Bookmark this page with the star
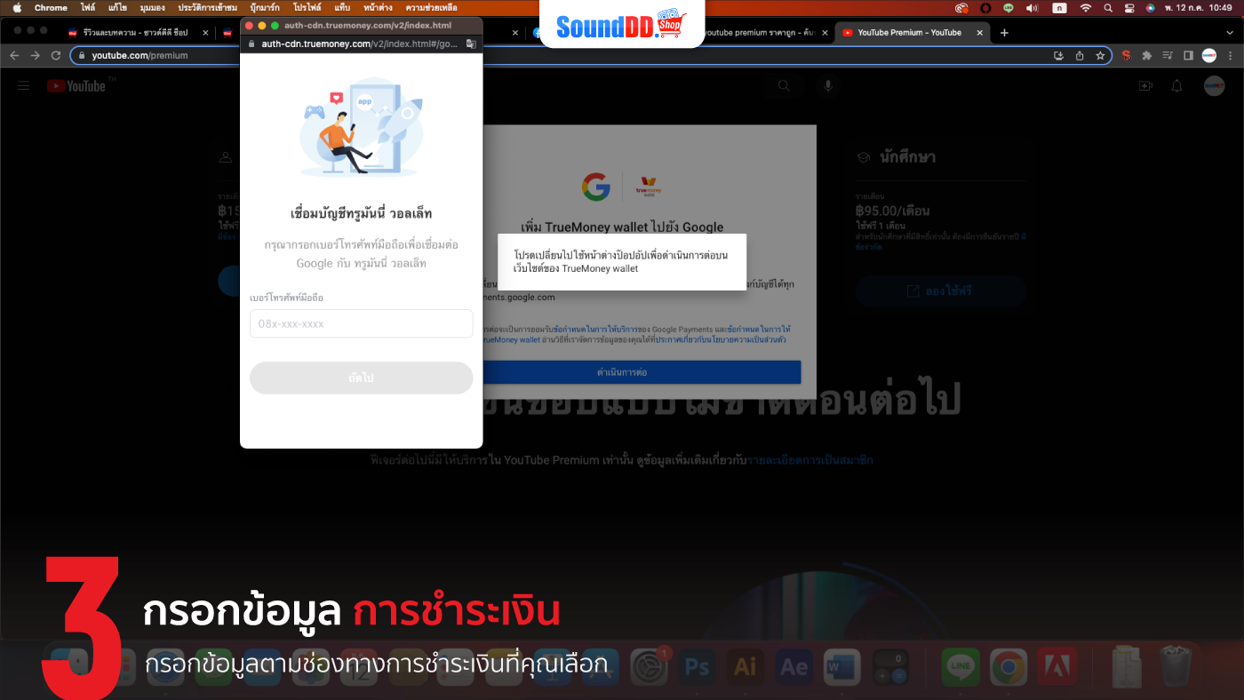The width and height of the screenshot is (1244, 700). pyautogui.click(x=1100, y=55)
